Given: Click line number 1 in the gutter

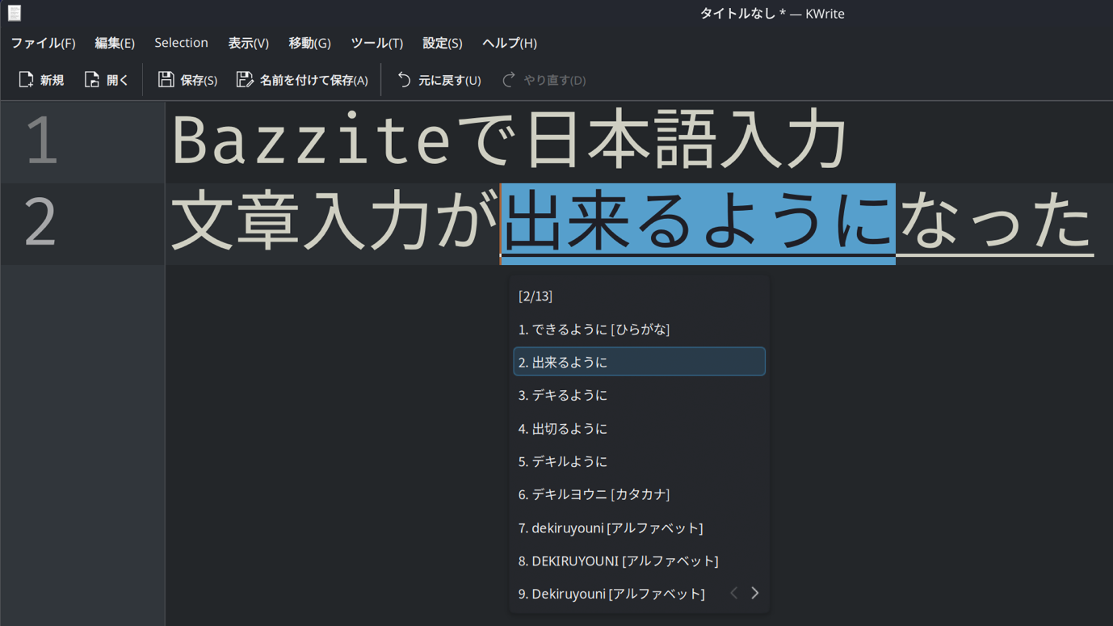Looking at the screenshot, I should pyautogui.click(x=42, y=141).
